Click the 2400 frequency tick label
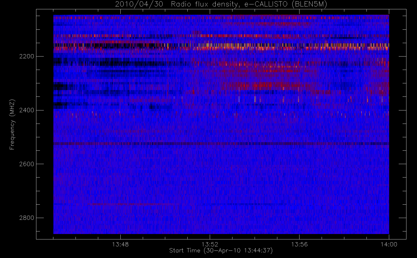The width and height of the screenshot is (417, 258). point(27,110)
